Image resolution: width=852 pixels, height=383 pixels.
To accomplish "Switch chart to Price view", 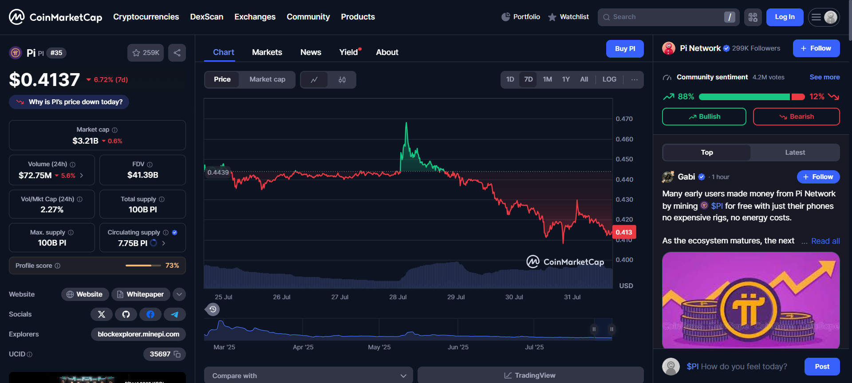I will coord(222,80).
